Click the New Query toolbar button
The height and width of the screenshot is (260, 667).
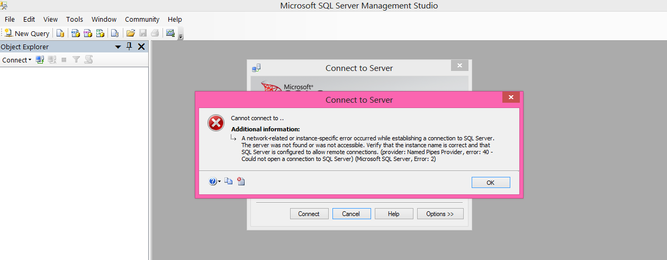pos(27,33)
